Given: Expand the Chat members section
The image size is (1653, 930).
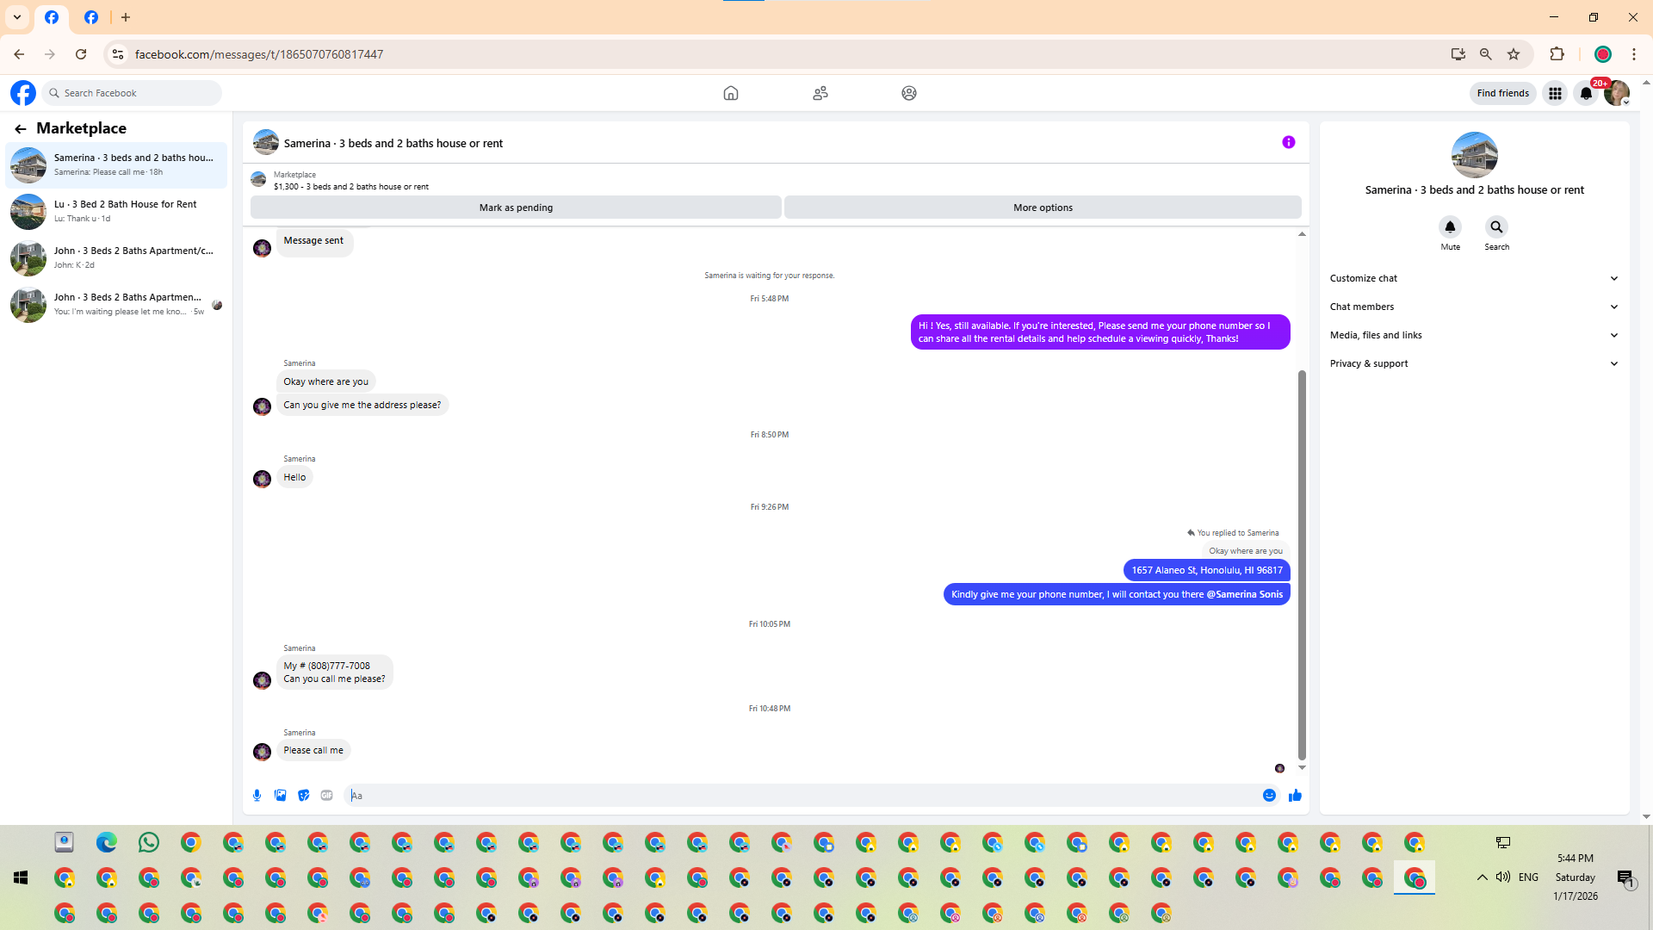Looking at the screenshot, I should click(x=1474, y=307).
